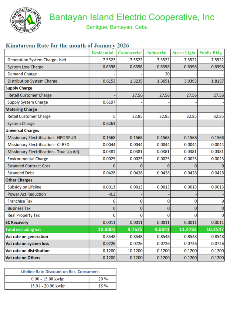Click the Street Light total value 11.4783
The height and width of the screenshot is (311, 240).
[188, 230]
